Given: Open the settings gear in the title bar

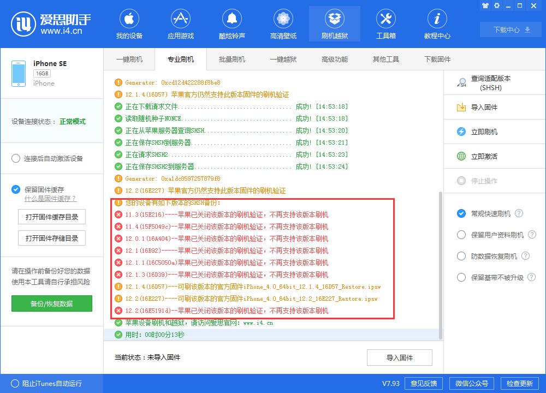Looking at the screenshot, I should pos(497,5).
